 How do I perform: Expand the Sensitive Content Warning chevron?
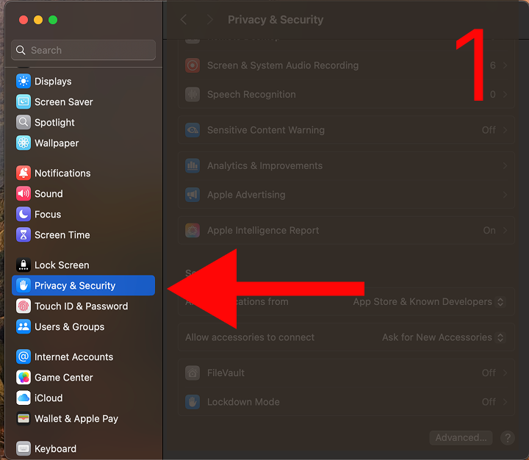click(x=505, y=130)
